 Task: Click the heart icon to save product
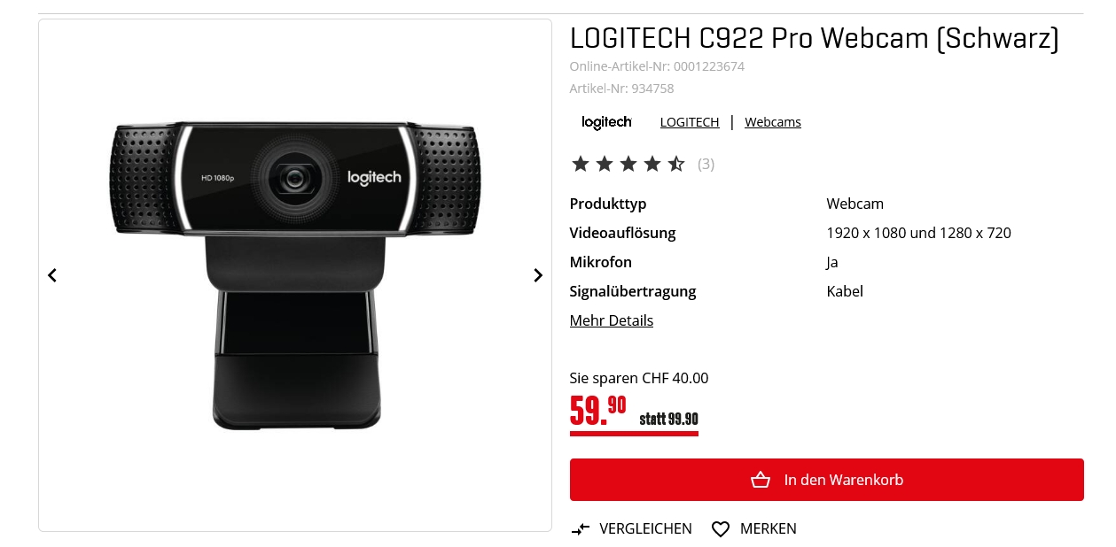[721, 529]
